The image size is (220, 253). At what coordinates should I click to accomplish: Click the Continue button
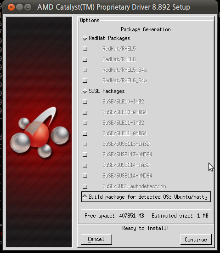point(196,239)
